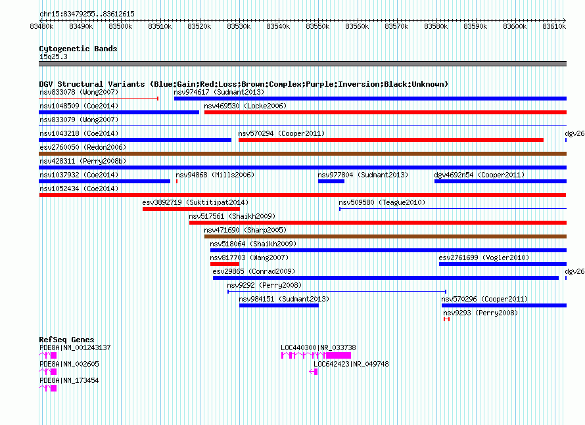Select nsv471690 (Sharp2005) complex variant

click(x=385, y=236)
